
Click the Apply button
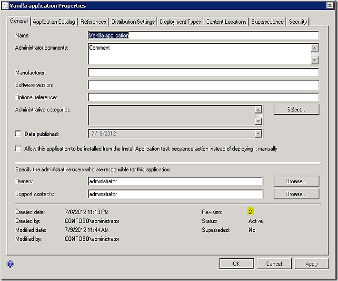[311, 263]
